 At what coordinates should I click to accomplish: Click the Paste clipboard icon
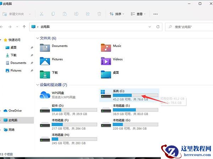point(65,14)
